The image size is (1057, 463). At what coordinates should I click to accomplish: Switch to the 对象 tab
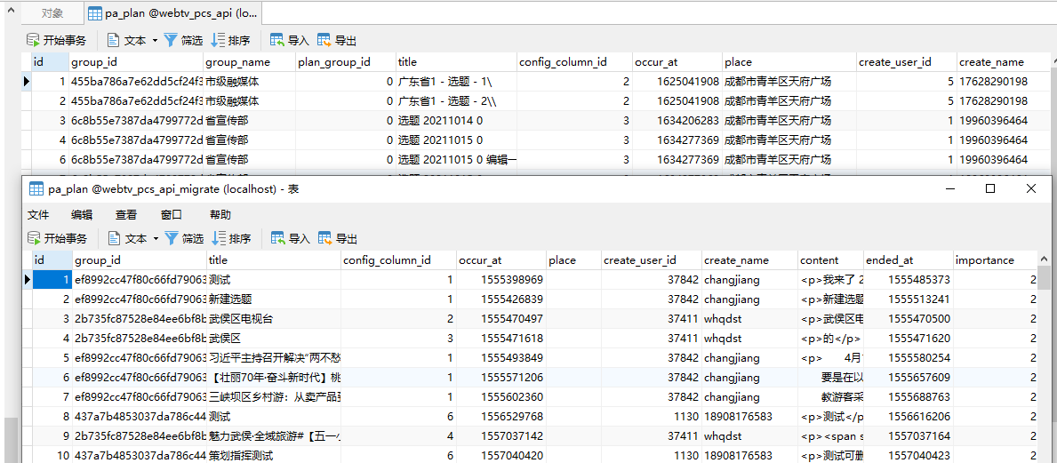52,13
